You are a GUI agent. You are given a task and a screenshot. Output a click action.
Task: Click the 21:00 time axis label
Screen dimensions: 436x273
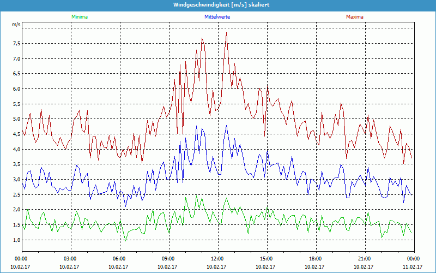[365, 259]
